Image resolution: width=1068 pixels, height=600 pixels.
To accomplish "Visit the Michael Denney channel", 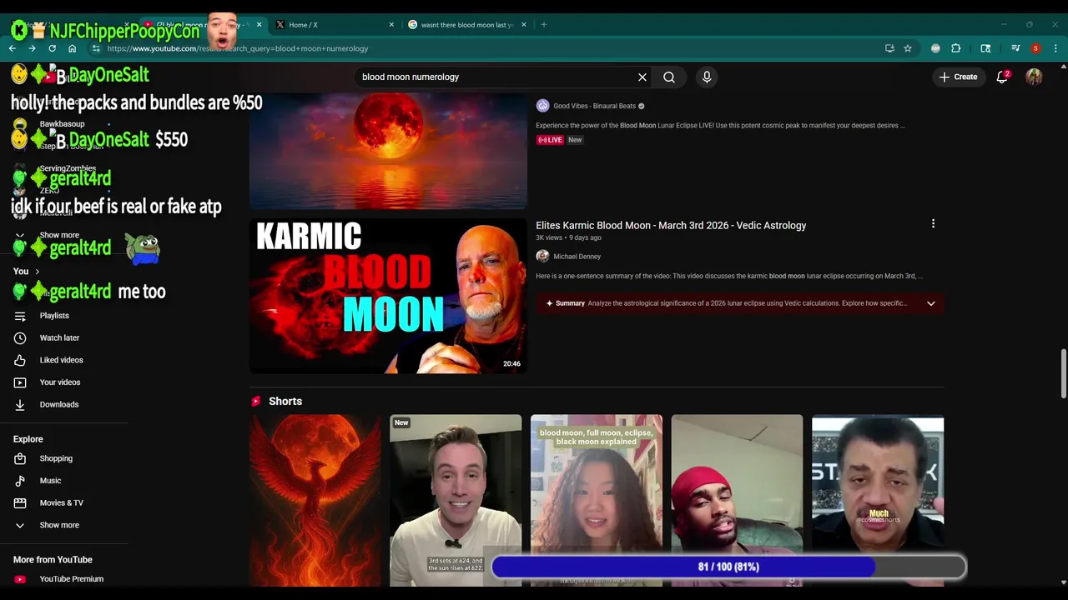I will [x=577, y=257].
